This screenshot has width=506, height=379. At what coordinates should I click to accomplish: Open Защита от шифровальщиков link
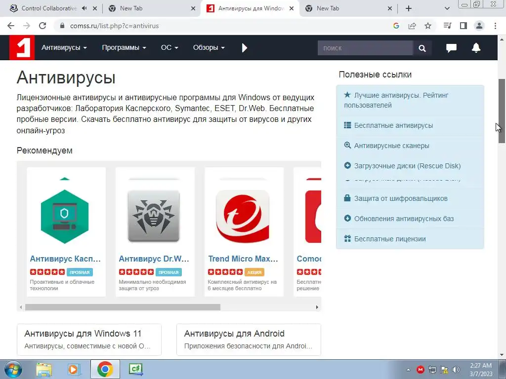pyautogui.click(x=410, y=198)
